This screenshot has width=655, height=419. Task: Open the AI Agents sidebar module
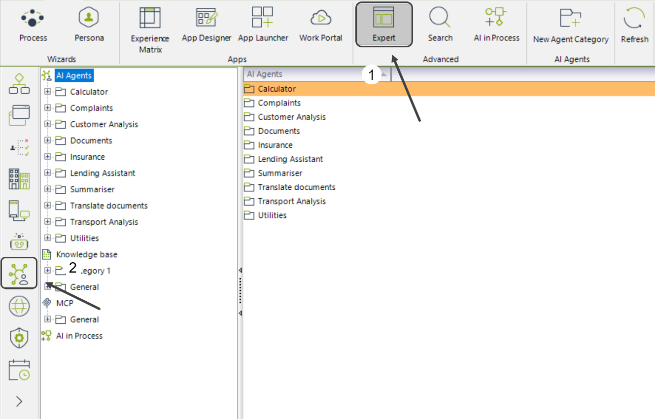pyautogui.click(x=19, y=273)
